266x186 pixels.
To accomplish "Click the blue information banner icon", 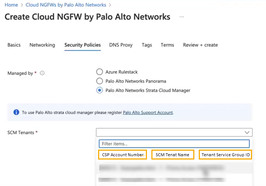I will [x=16, y=112].
